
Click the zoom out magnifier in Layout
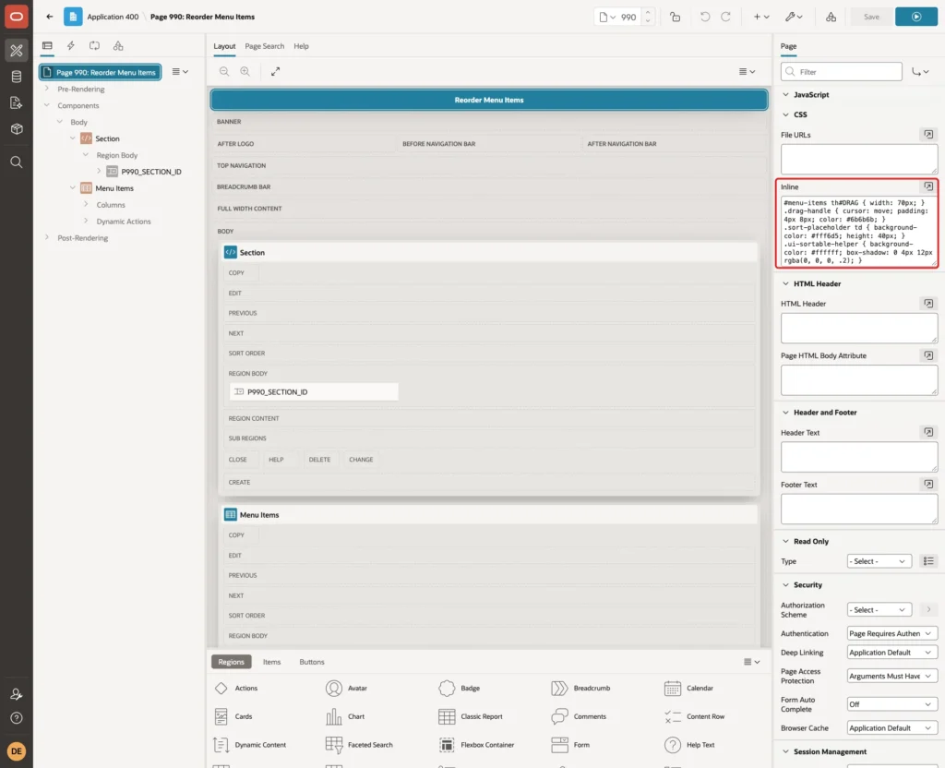click(224, 71)
